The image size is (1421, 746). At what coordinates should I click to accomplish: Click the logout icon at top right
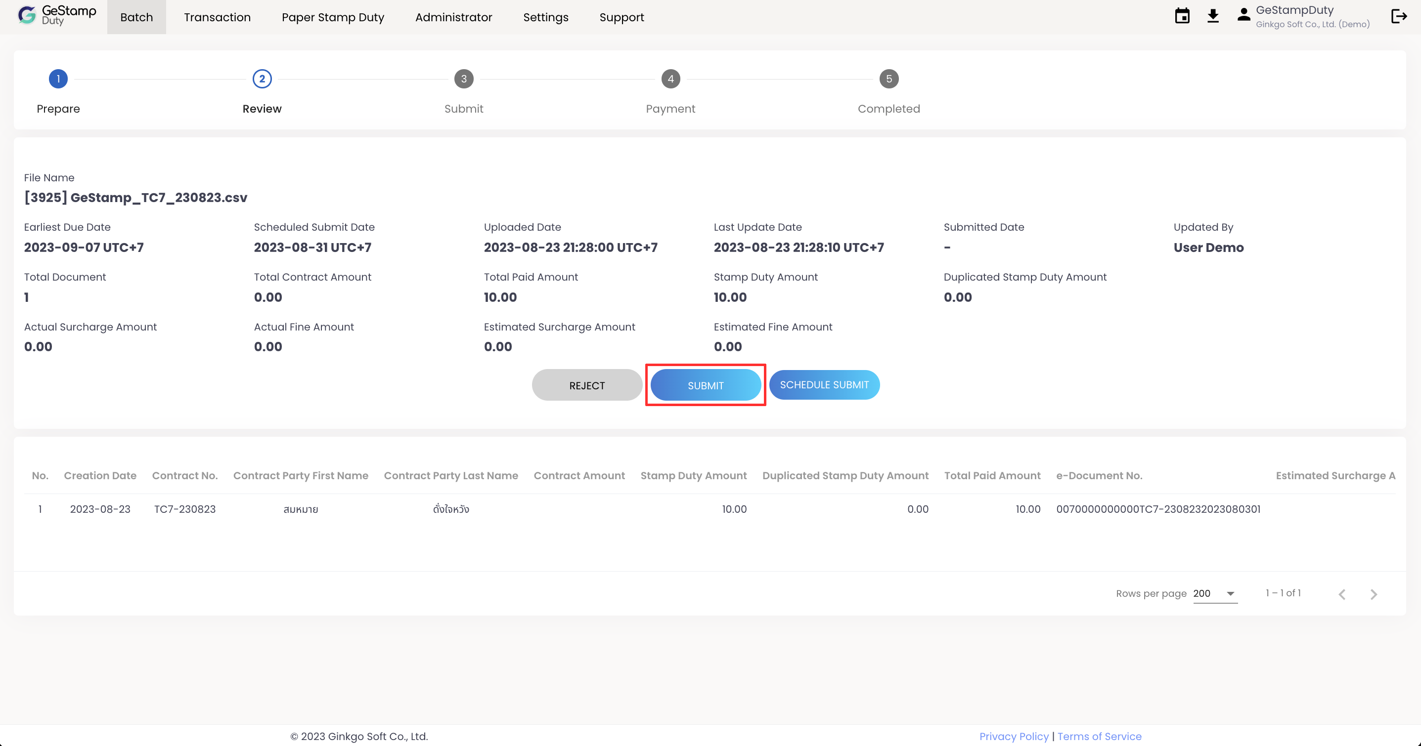(x=1399, y=16)
